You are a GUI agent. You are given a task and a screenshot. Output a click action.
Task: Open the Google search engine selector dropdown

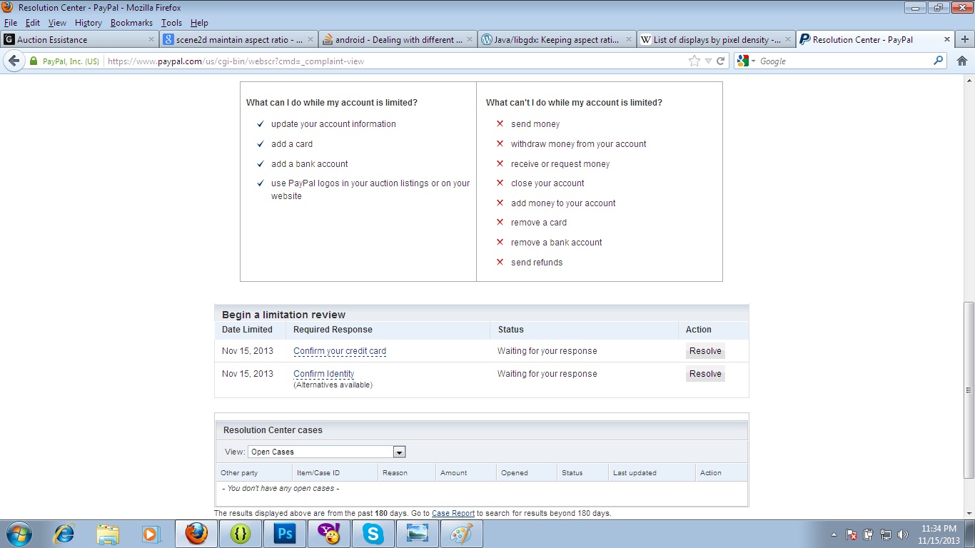tap(747, 61)
